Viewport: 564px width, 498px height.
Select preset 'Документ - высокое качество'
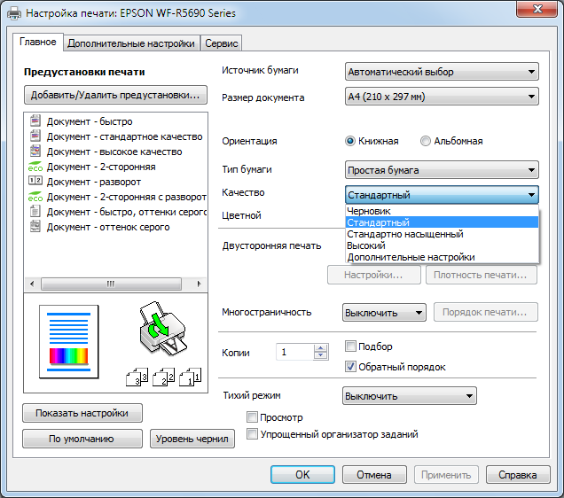[x=115, y=152]
